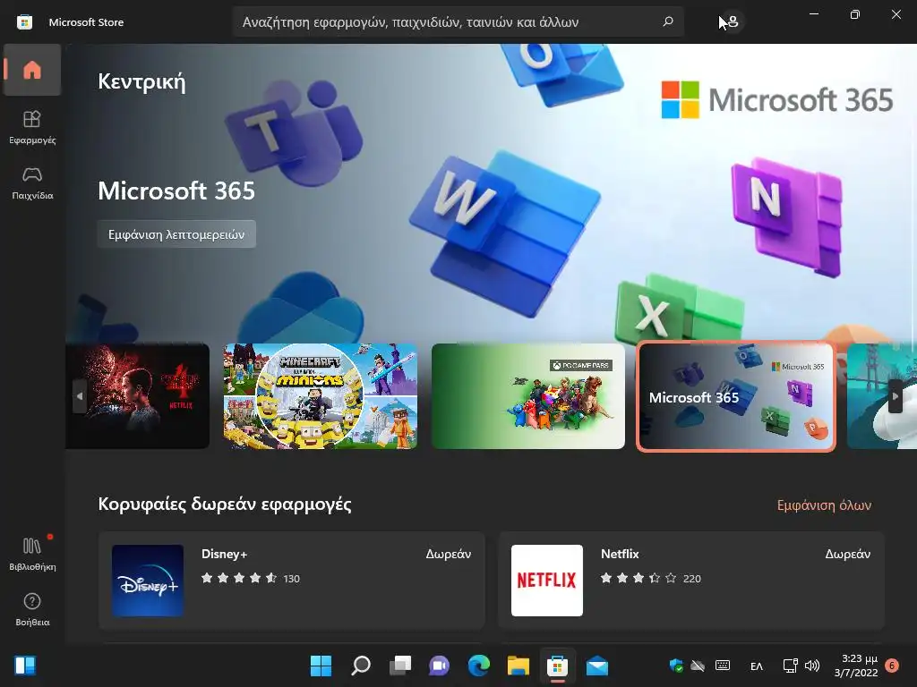The width and height of the screenshot is (917, 687).
Task: Open the user account profile icon
Action: (732, 22)
